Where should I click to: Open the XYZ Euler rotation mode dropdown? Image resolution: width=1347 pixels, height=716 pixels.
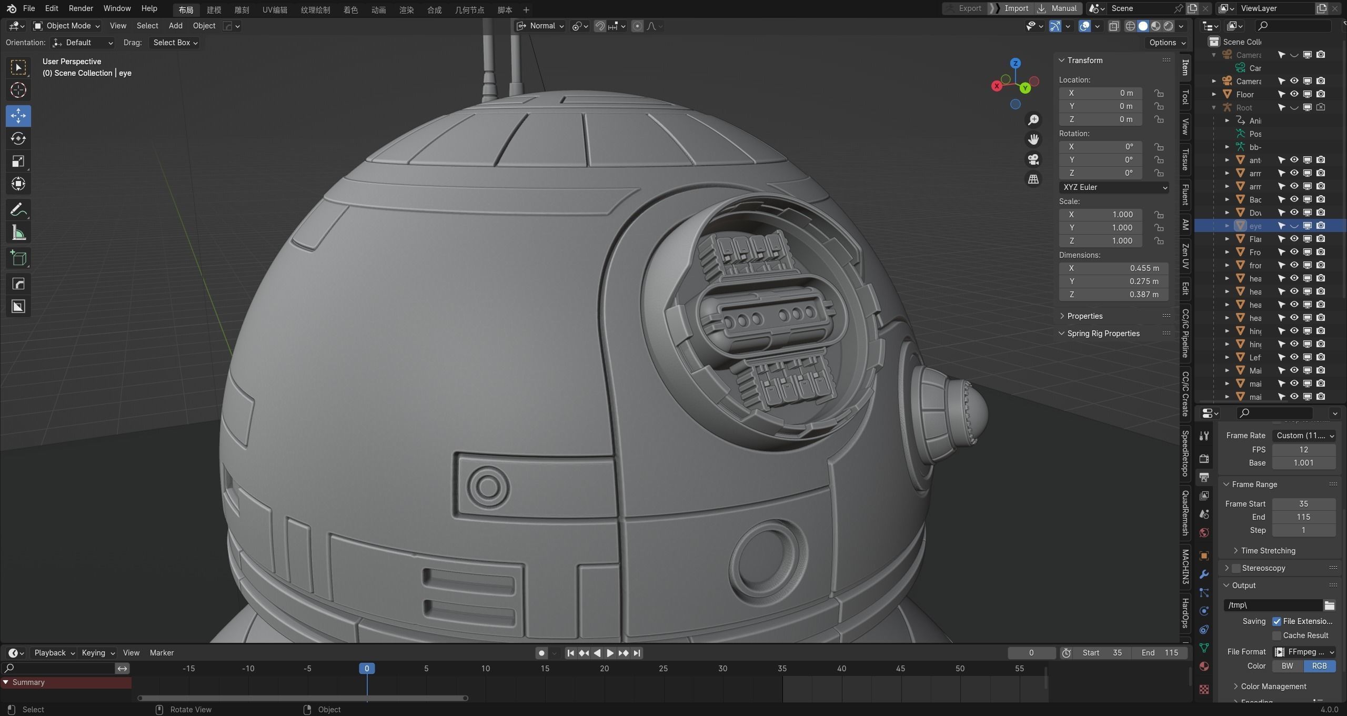(1113, 187)
